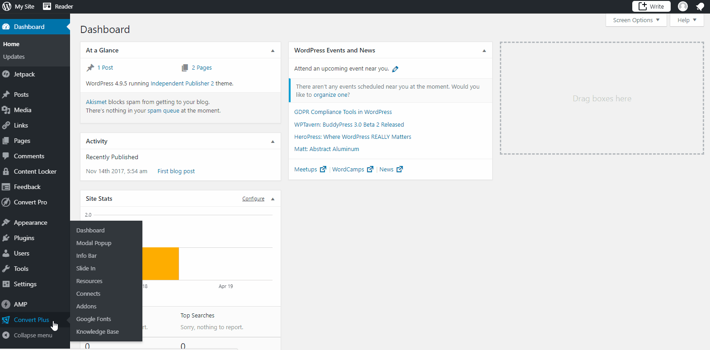Viewport: 710px width, 350px height.
Task: Click the Akismet link
Action: click(96, 102)
